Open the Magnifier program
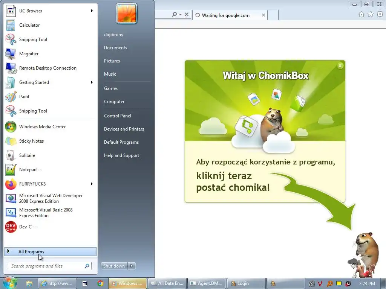386x289 pixels. click(x=51, y=53)
